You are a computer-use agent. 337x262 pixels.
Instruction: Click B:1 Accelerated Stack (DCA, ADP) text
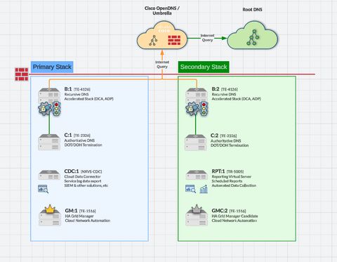89,99
